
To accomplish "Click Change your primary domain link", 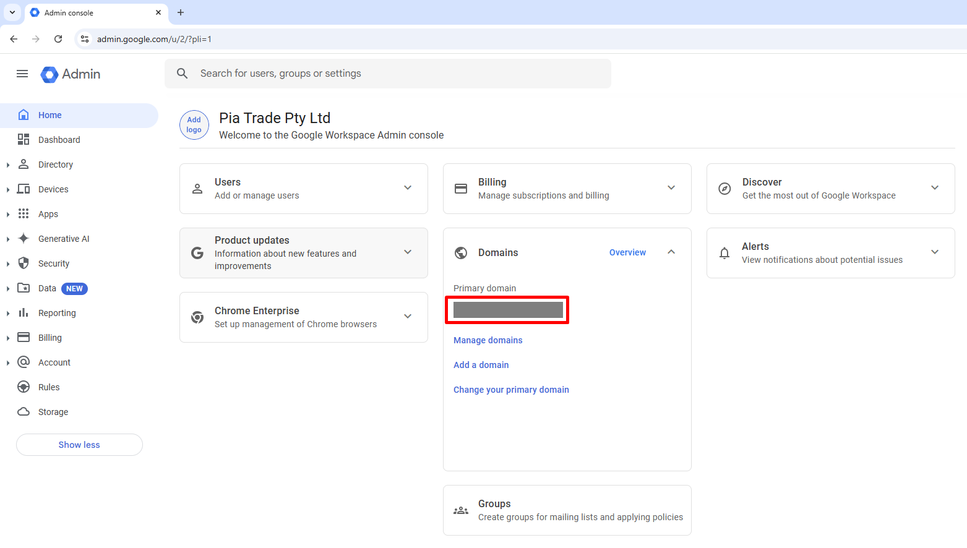I will (511, 390).
